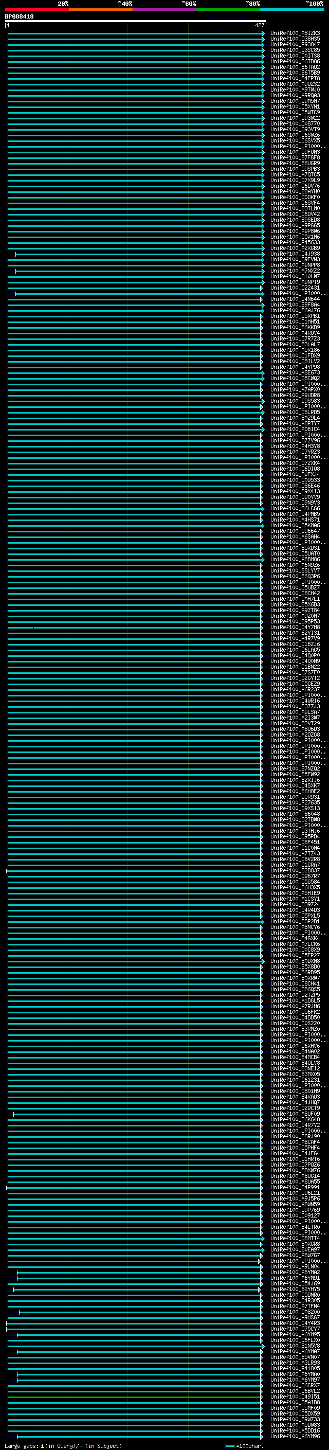Select hit UniRef100_P93847
This screenshot has width=329, height=1450.
coord(295,44)
